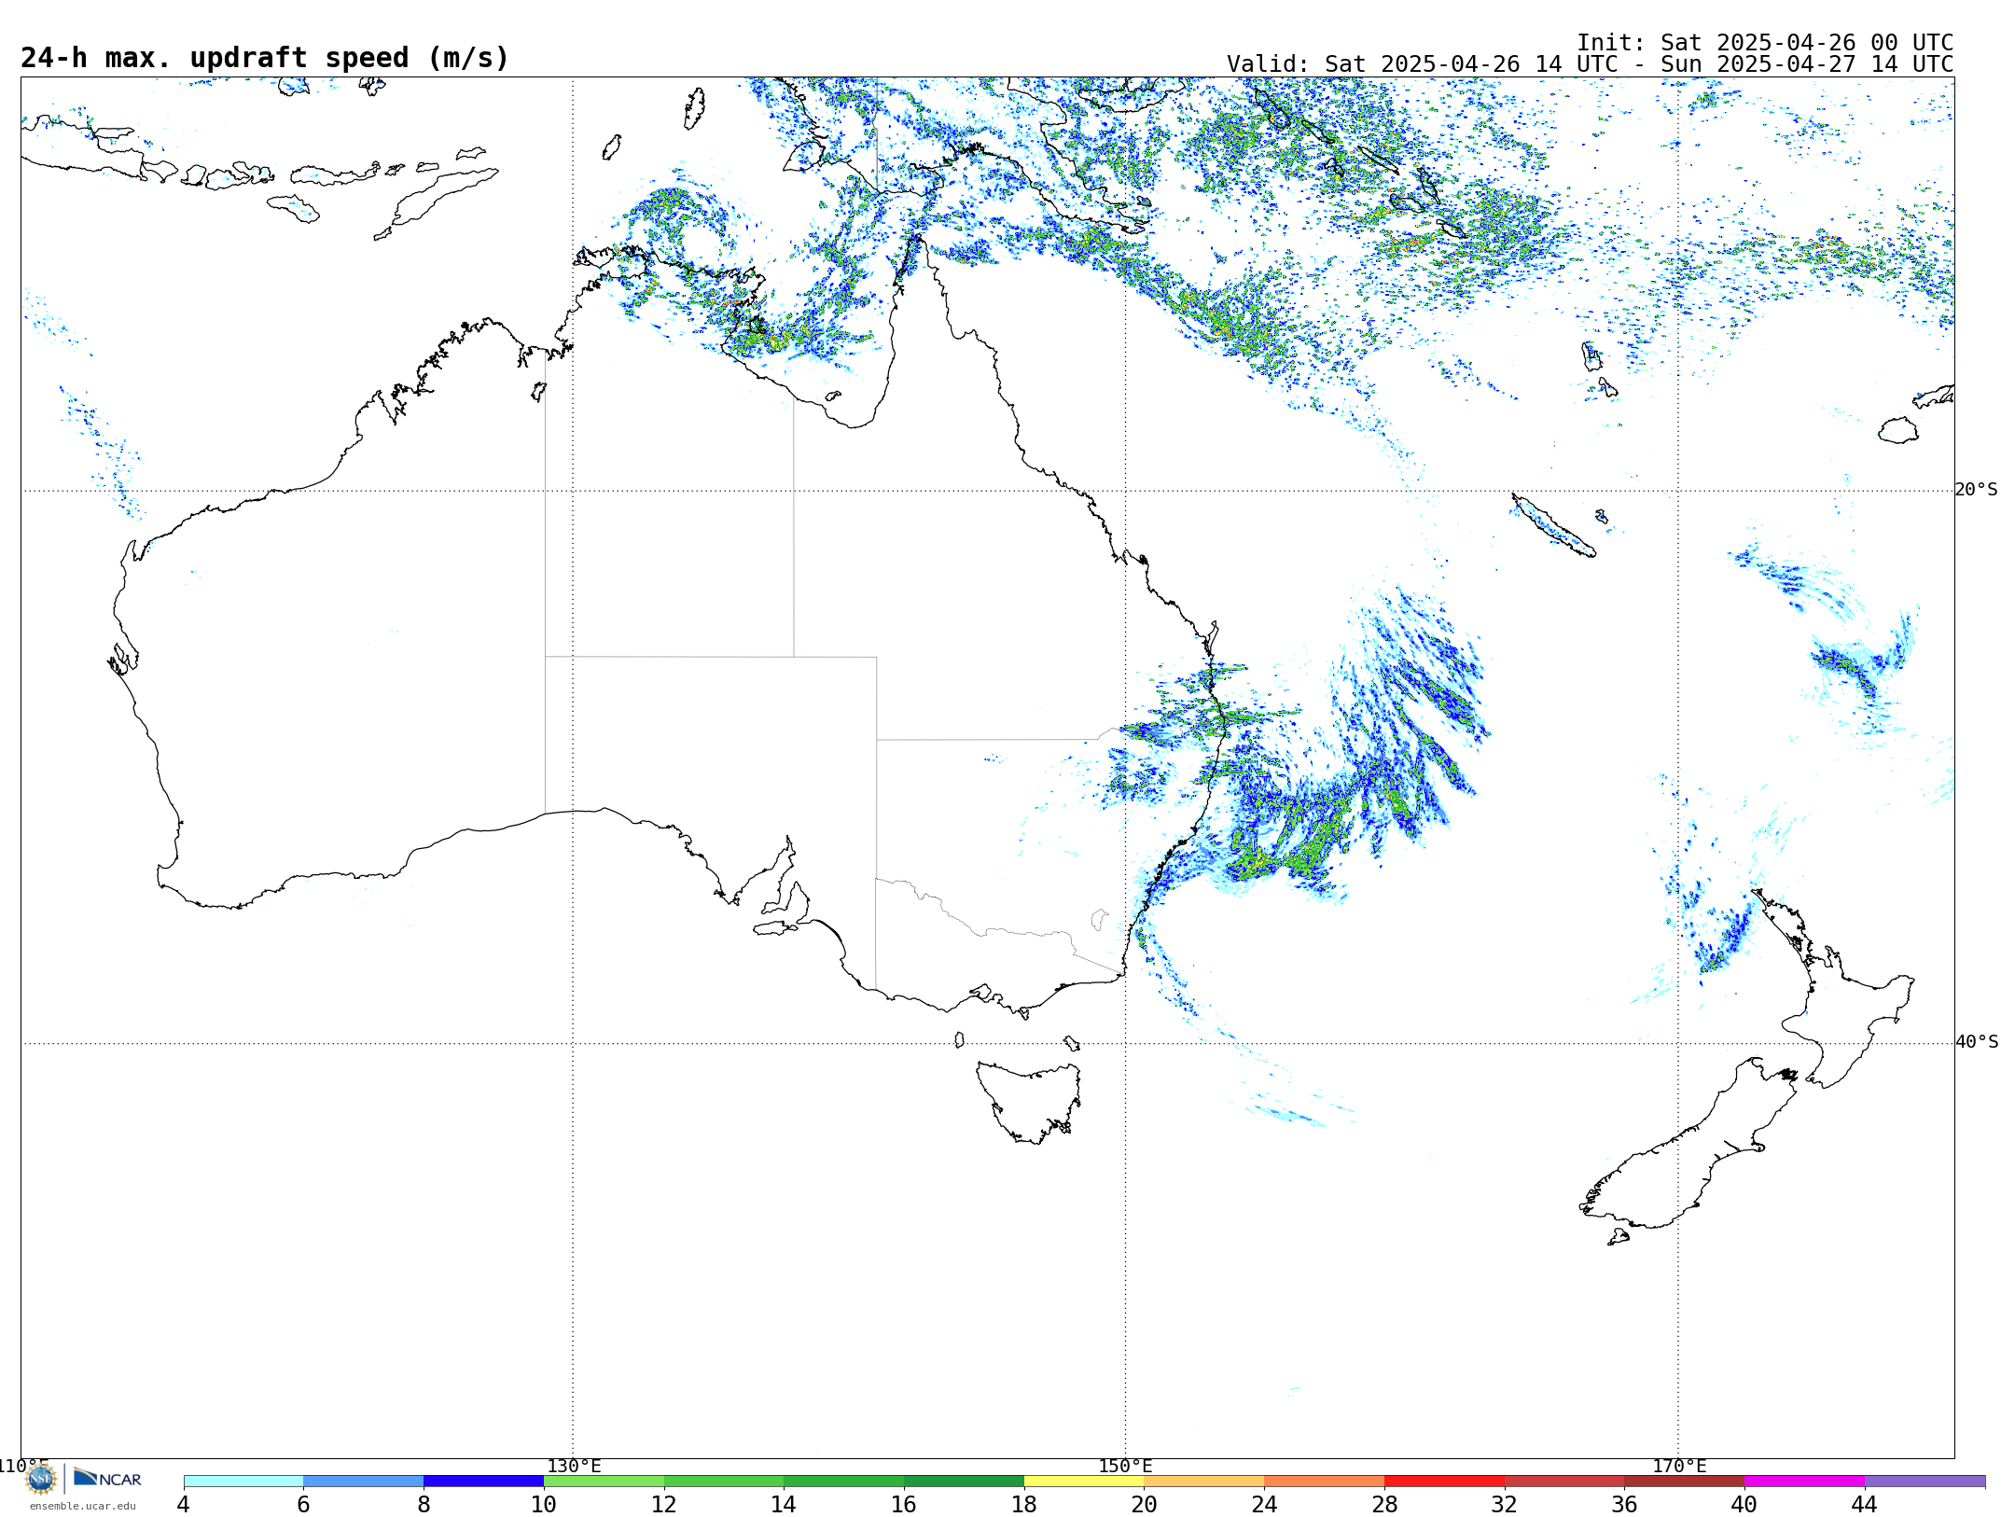
Task: Click the "130°E" longitude label
Action: (x=574, y=1467)
